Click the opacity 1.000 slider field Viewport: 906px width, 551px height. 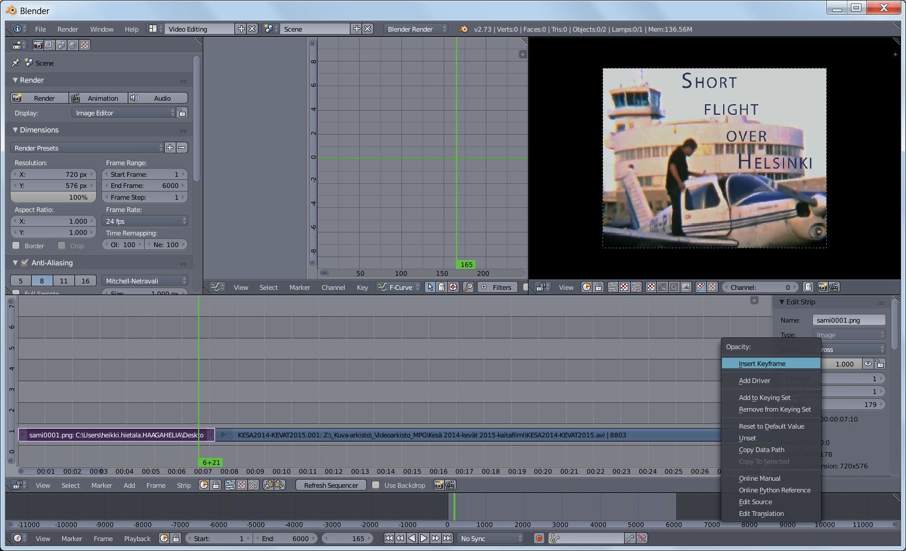[841, 364]
